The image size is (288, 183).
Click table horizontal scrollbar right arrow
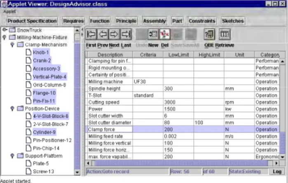[276, 163]
